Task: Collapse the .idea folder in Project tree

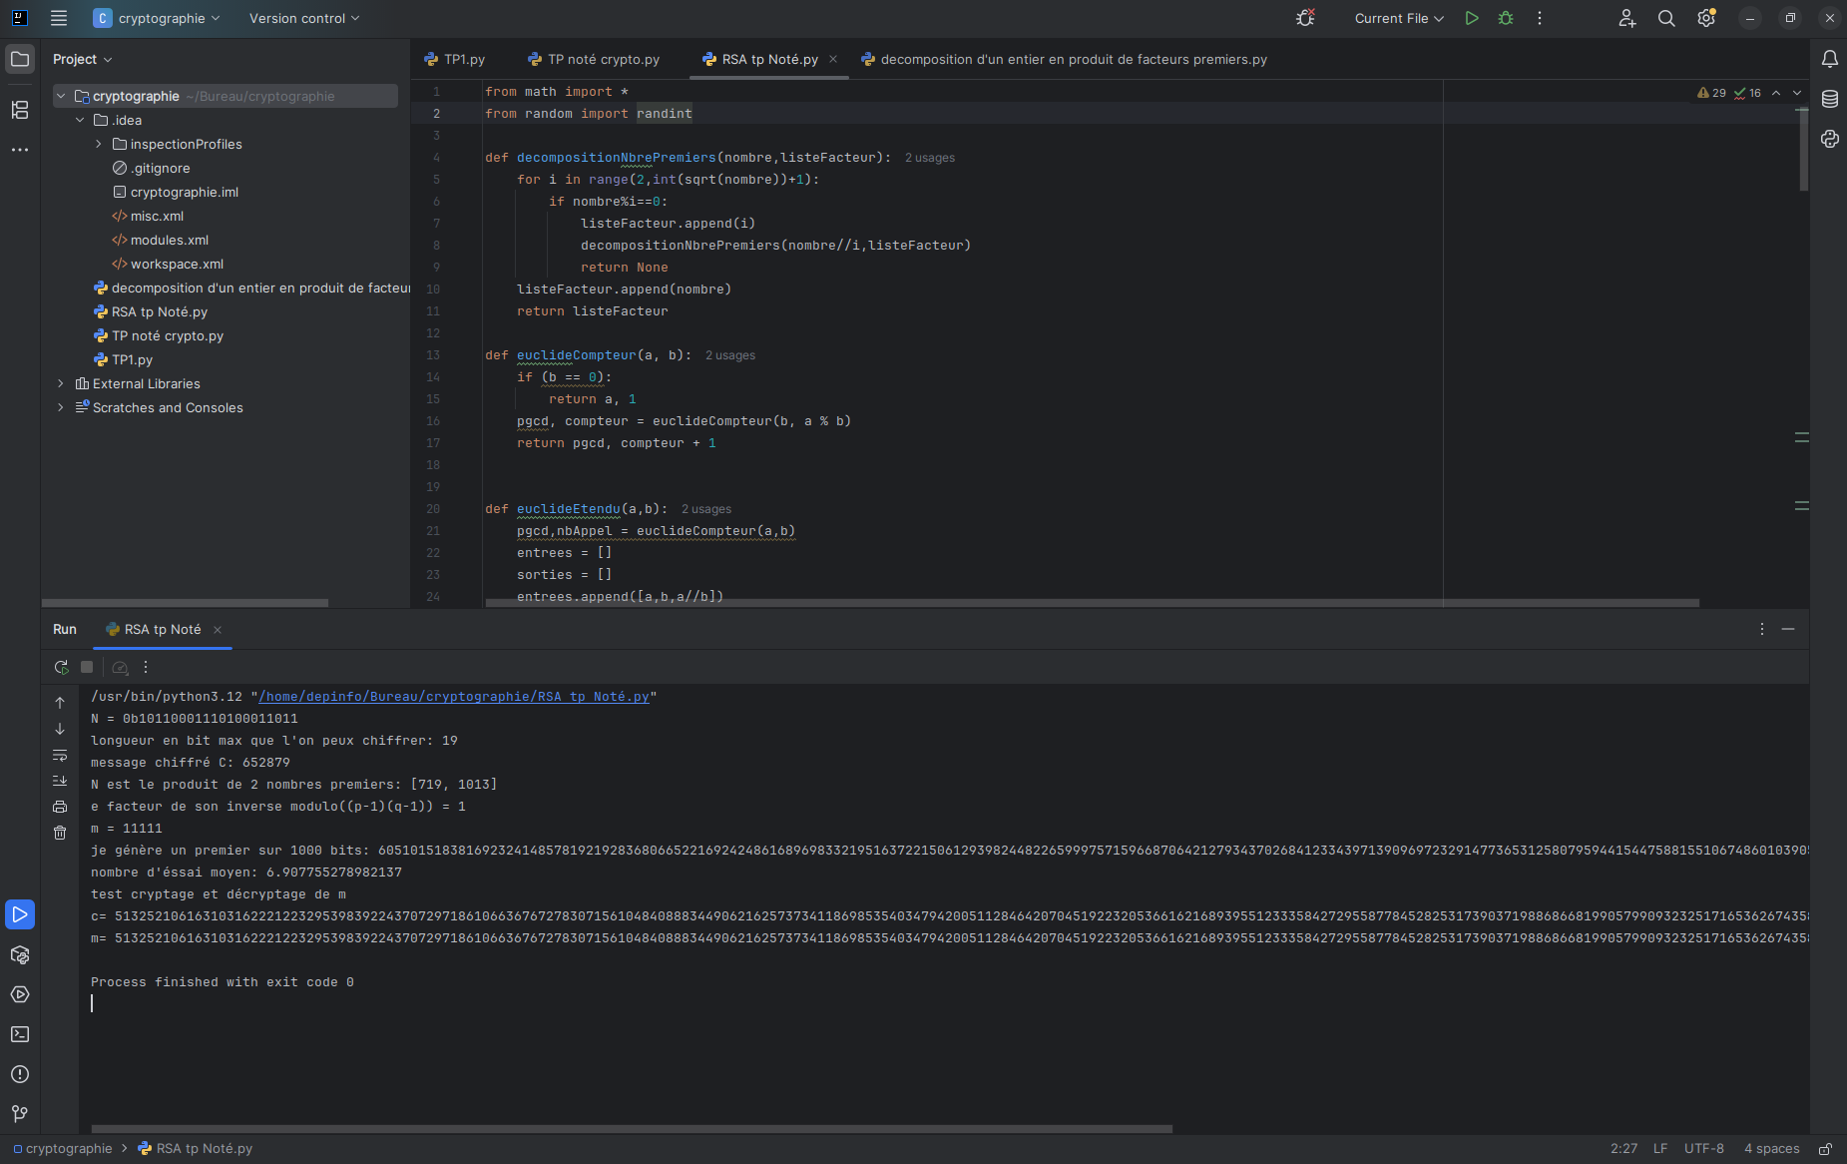Action: point(81,120)
